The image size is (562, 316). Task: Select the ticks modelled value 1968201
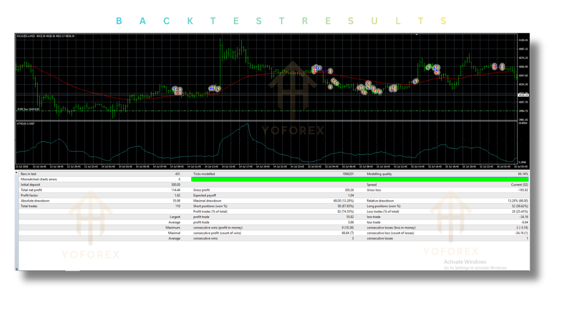click(348, 174)
